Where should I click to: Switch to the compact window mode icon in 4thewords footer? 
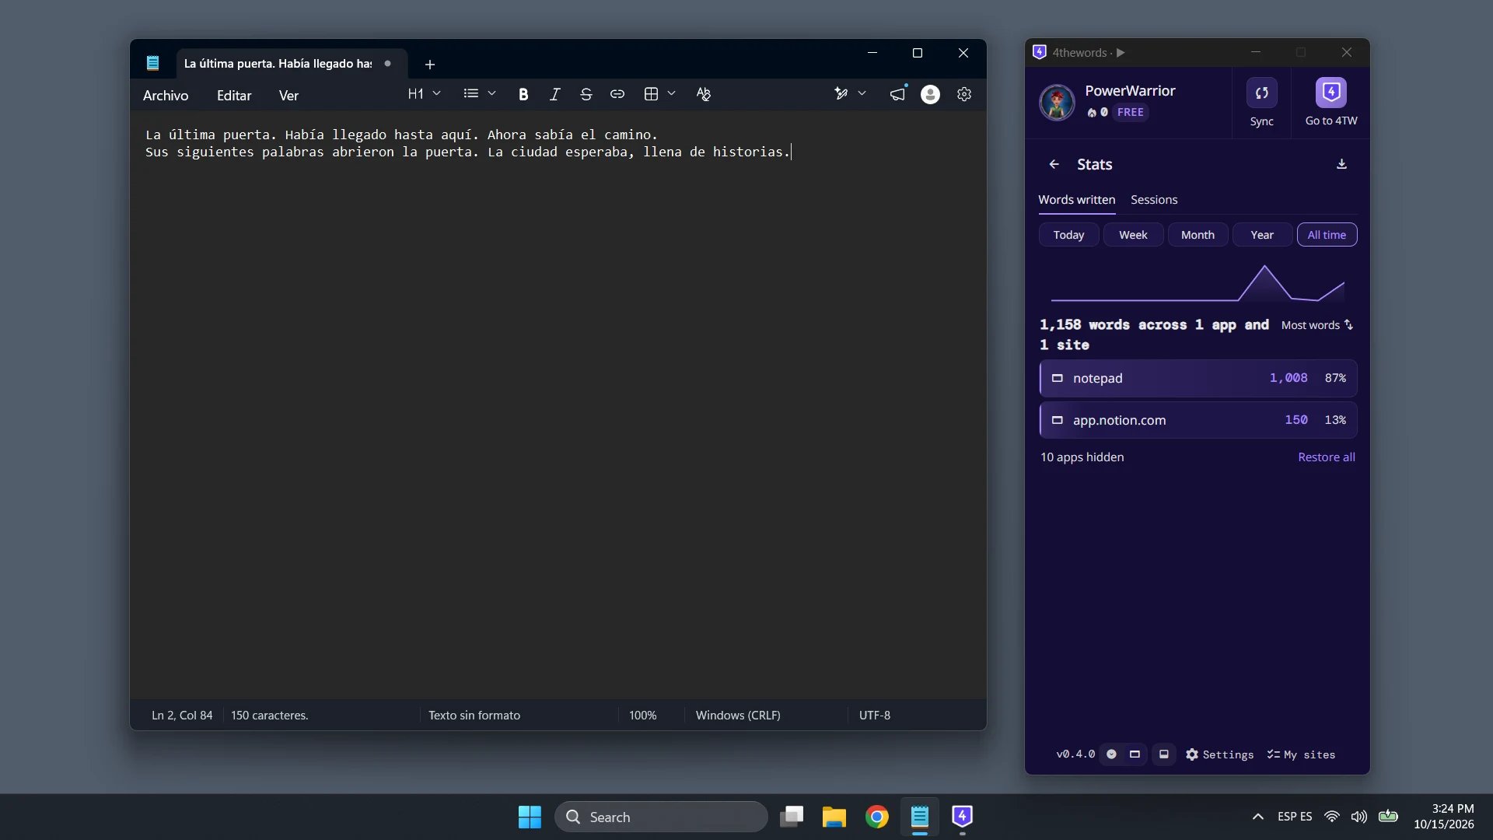pos(1135,754)
